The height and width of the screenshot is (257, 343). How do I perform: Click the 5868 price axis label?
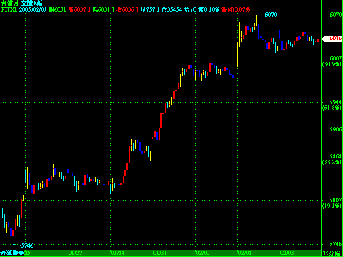point(335,157)
